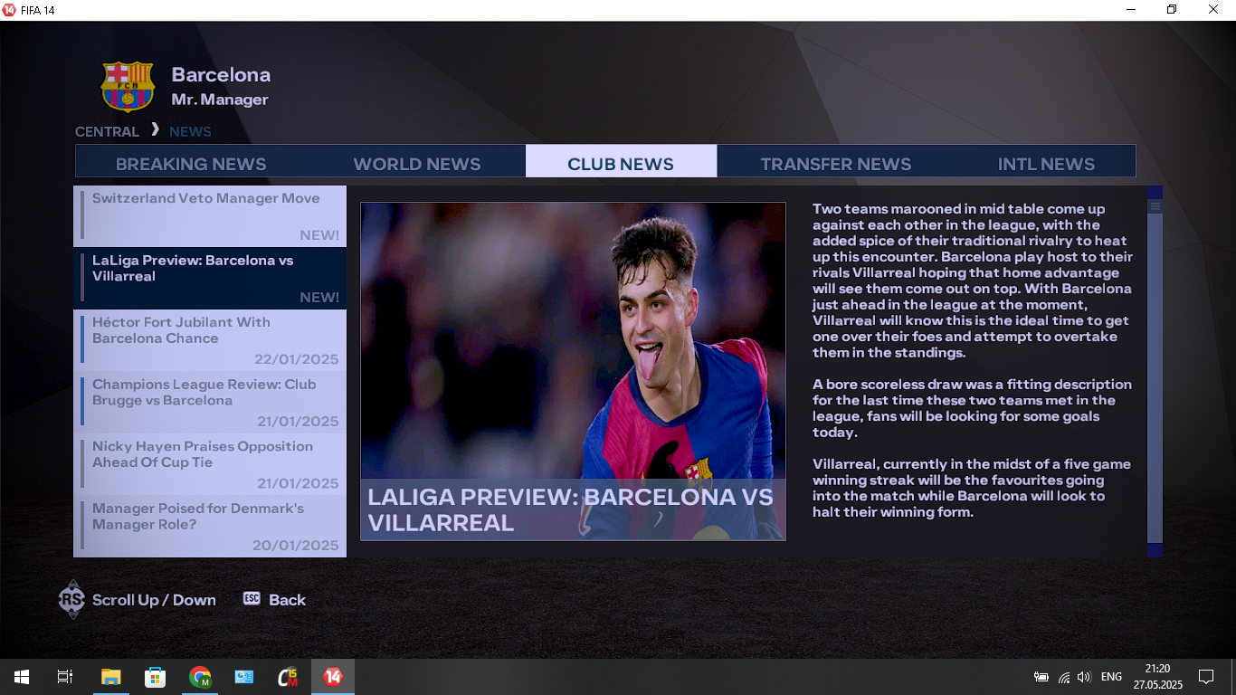Open network settings from the tray
Screen dimensions: 1236x695
[x=1064, y=677]
